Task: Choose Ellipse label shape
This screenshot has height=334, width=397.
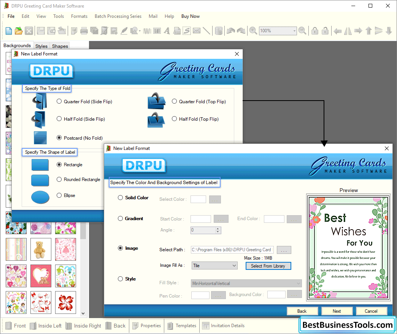Action: click(59, 195)
